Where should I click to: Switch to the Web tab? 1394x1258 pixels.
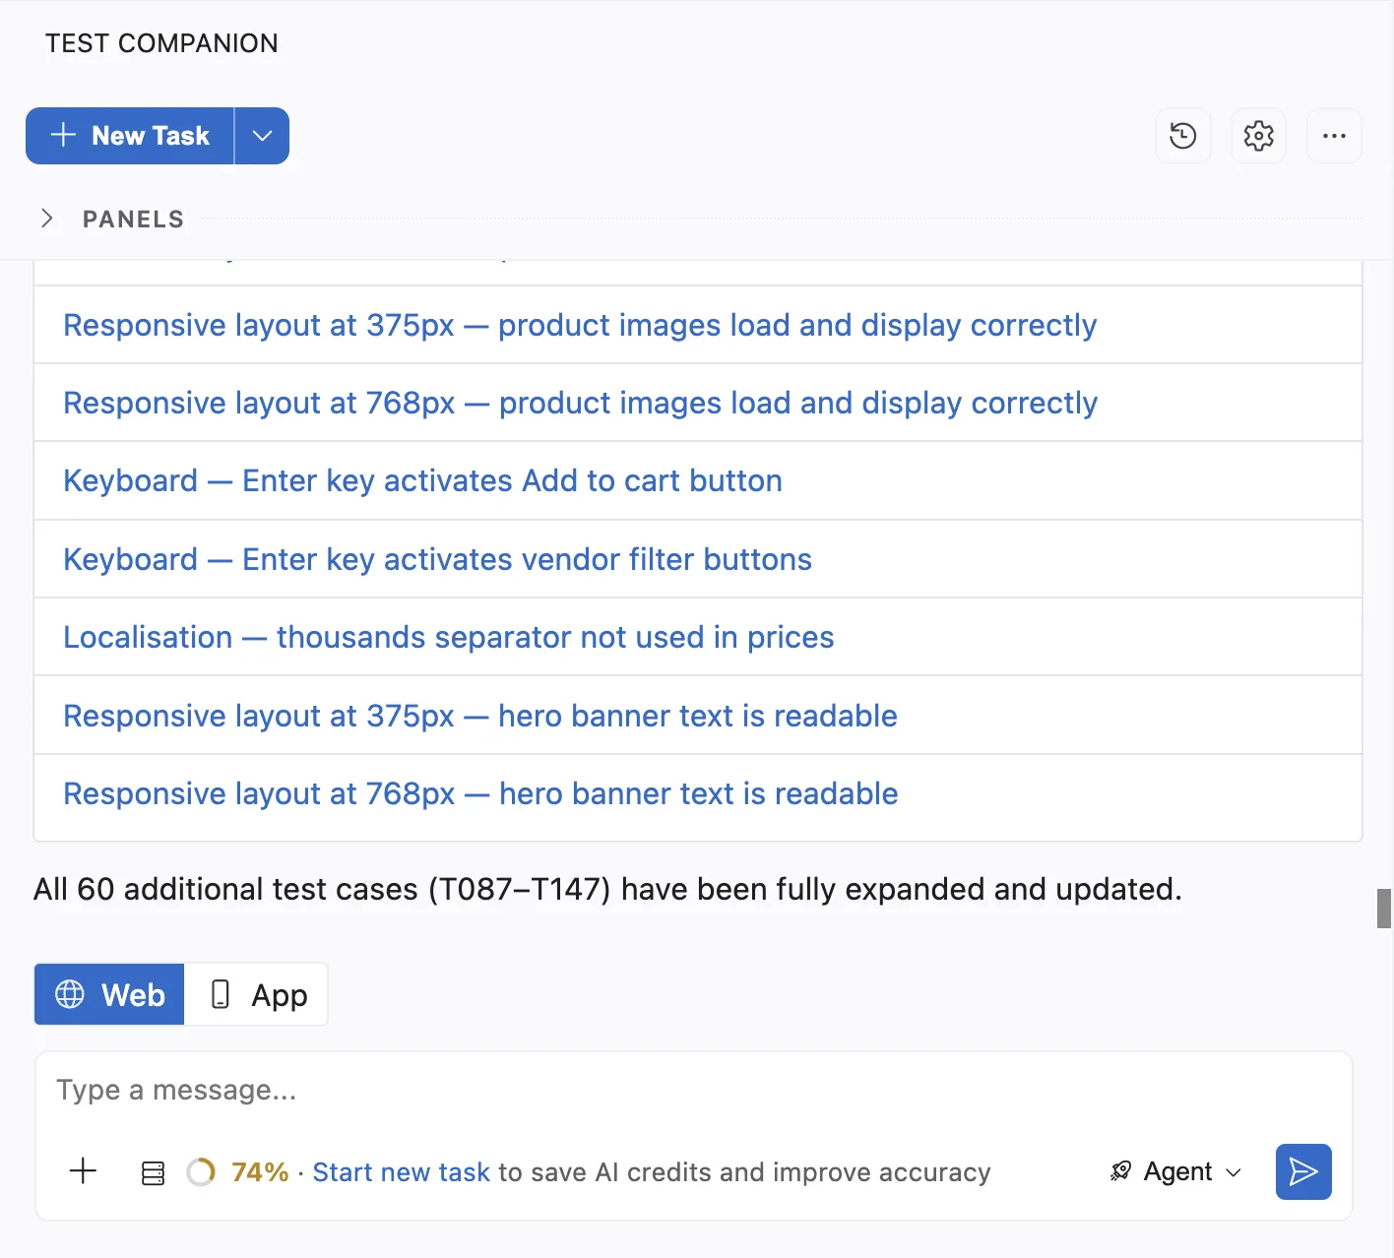[109, 994]
